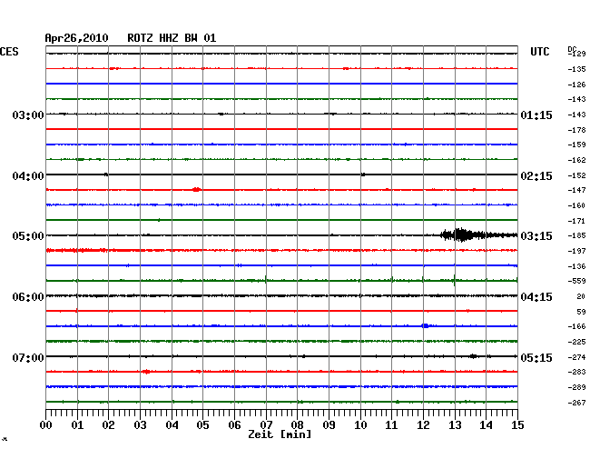Screen dimensions: 590x449
Task: Click the 03:15 UTC time label
Action: click(x=536, y=236)
